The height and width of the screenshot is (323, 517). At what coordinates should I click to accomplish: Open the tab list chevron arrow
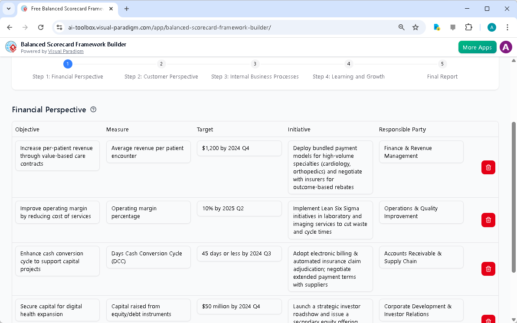pos(8,9)
